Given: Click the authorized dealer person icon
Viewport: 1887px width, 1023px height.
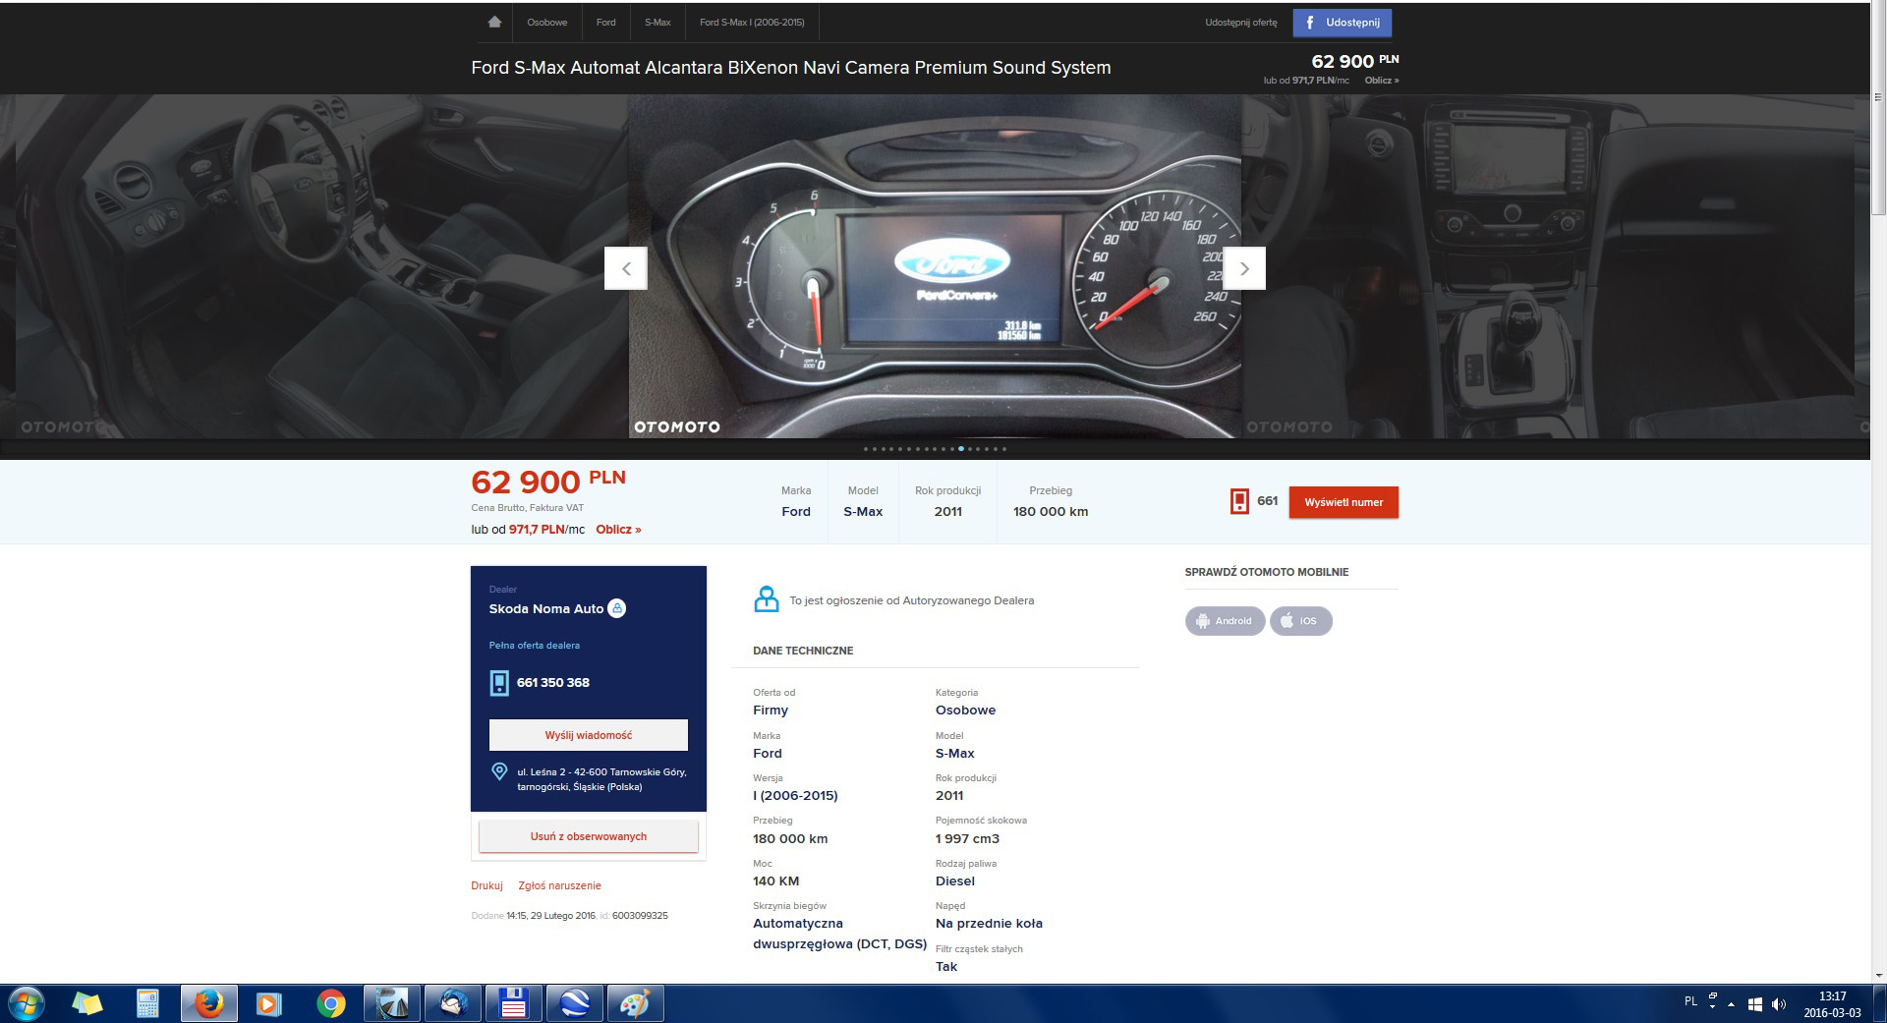Looking at the screenshot, I should (766, 599).
